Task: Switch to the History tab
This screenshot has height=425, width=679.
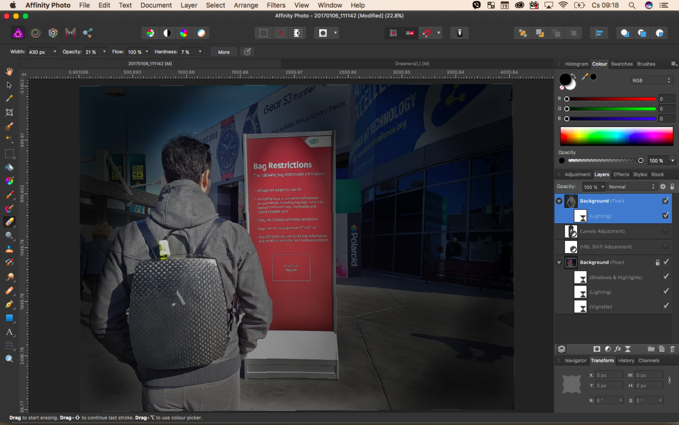Action: pos(626,360)
